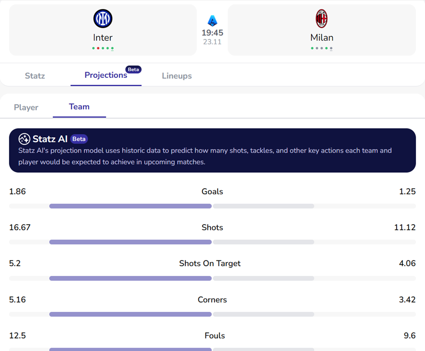
Task: Click Milan's first green form dot
Action: [x=312, y=48]
